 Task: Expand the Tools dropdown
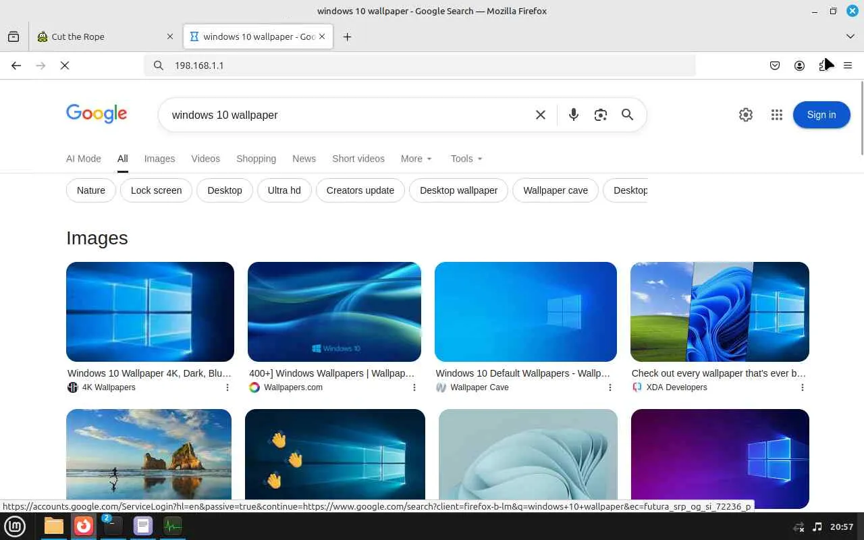pos(466,159)
